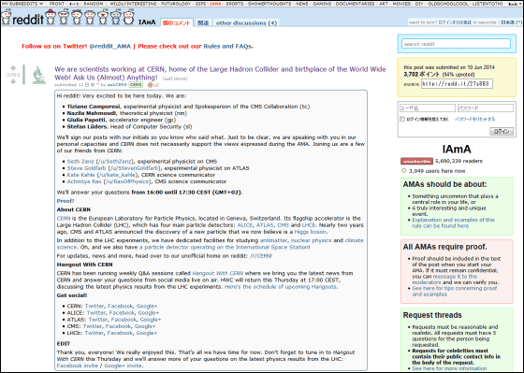This screenshot has height=373, width=524.
Task: Select the comments tab in the header
Action: (177, 23)
